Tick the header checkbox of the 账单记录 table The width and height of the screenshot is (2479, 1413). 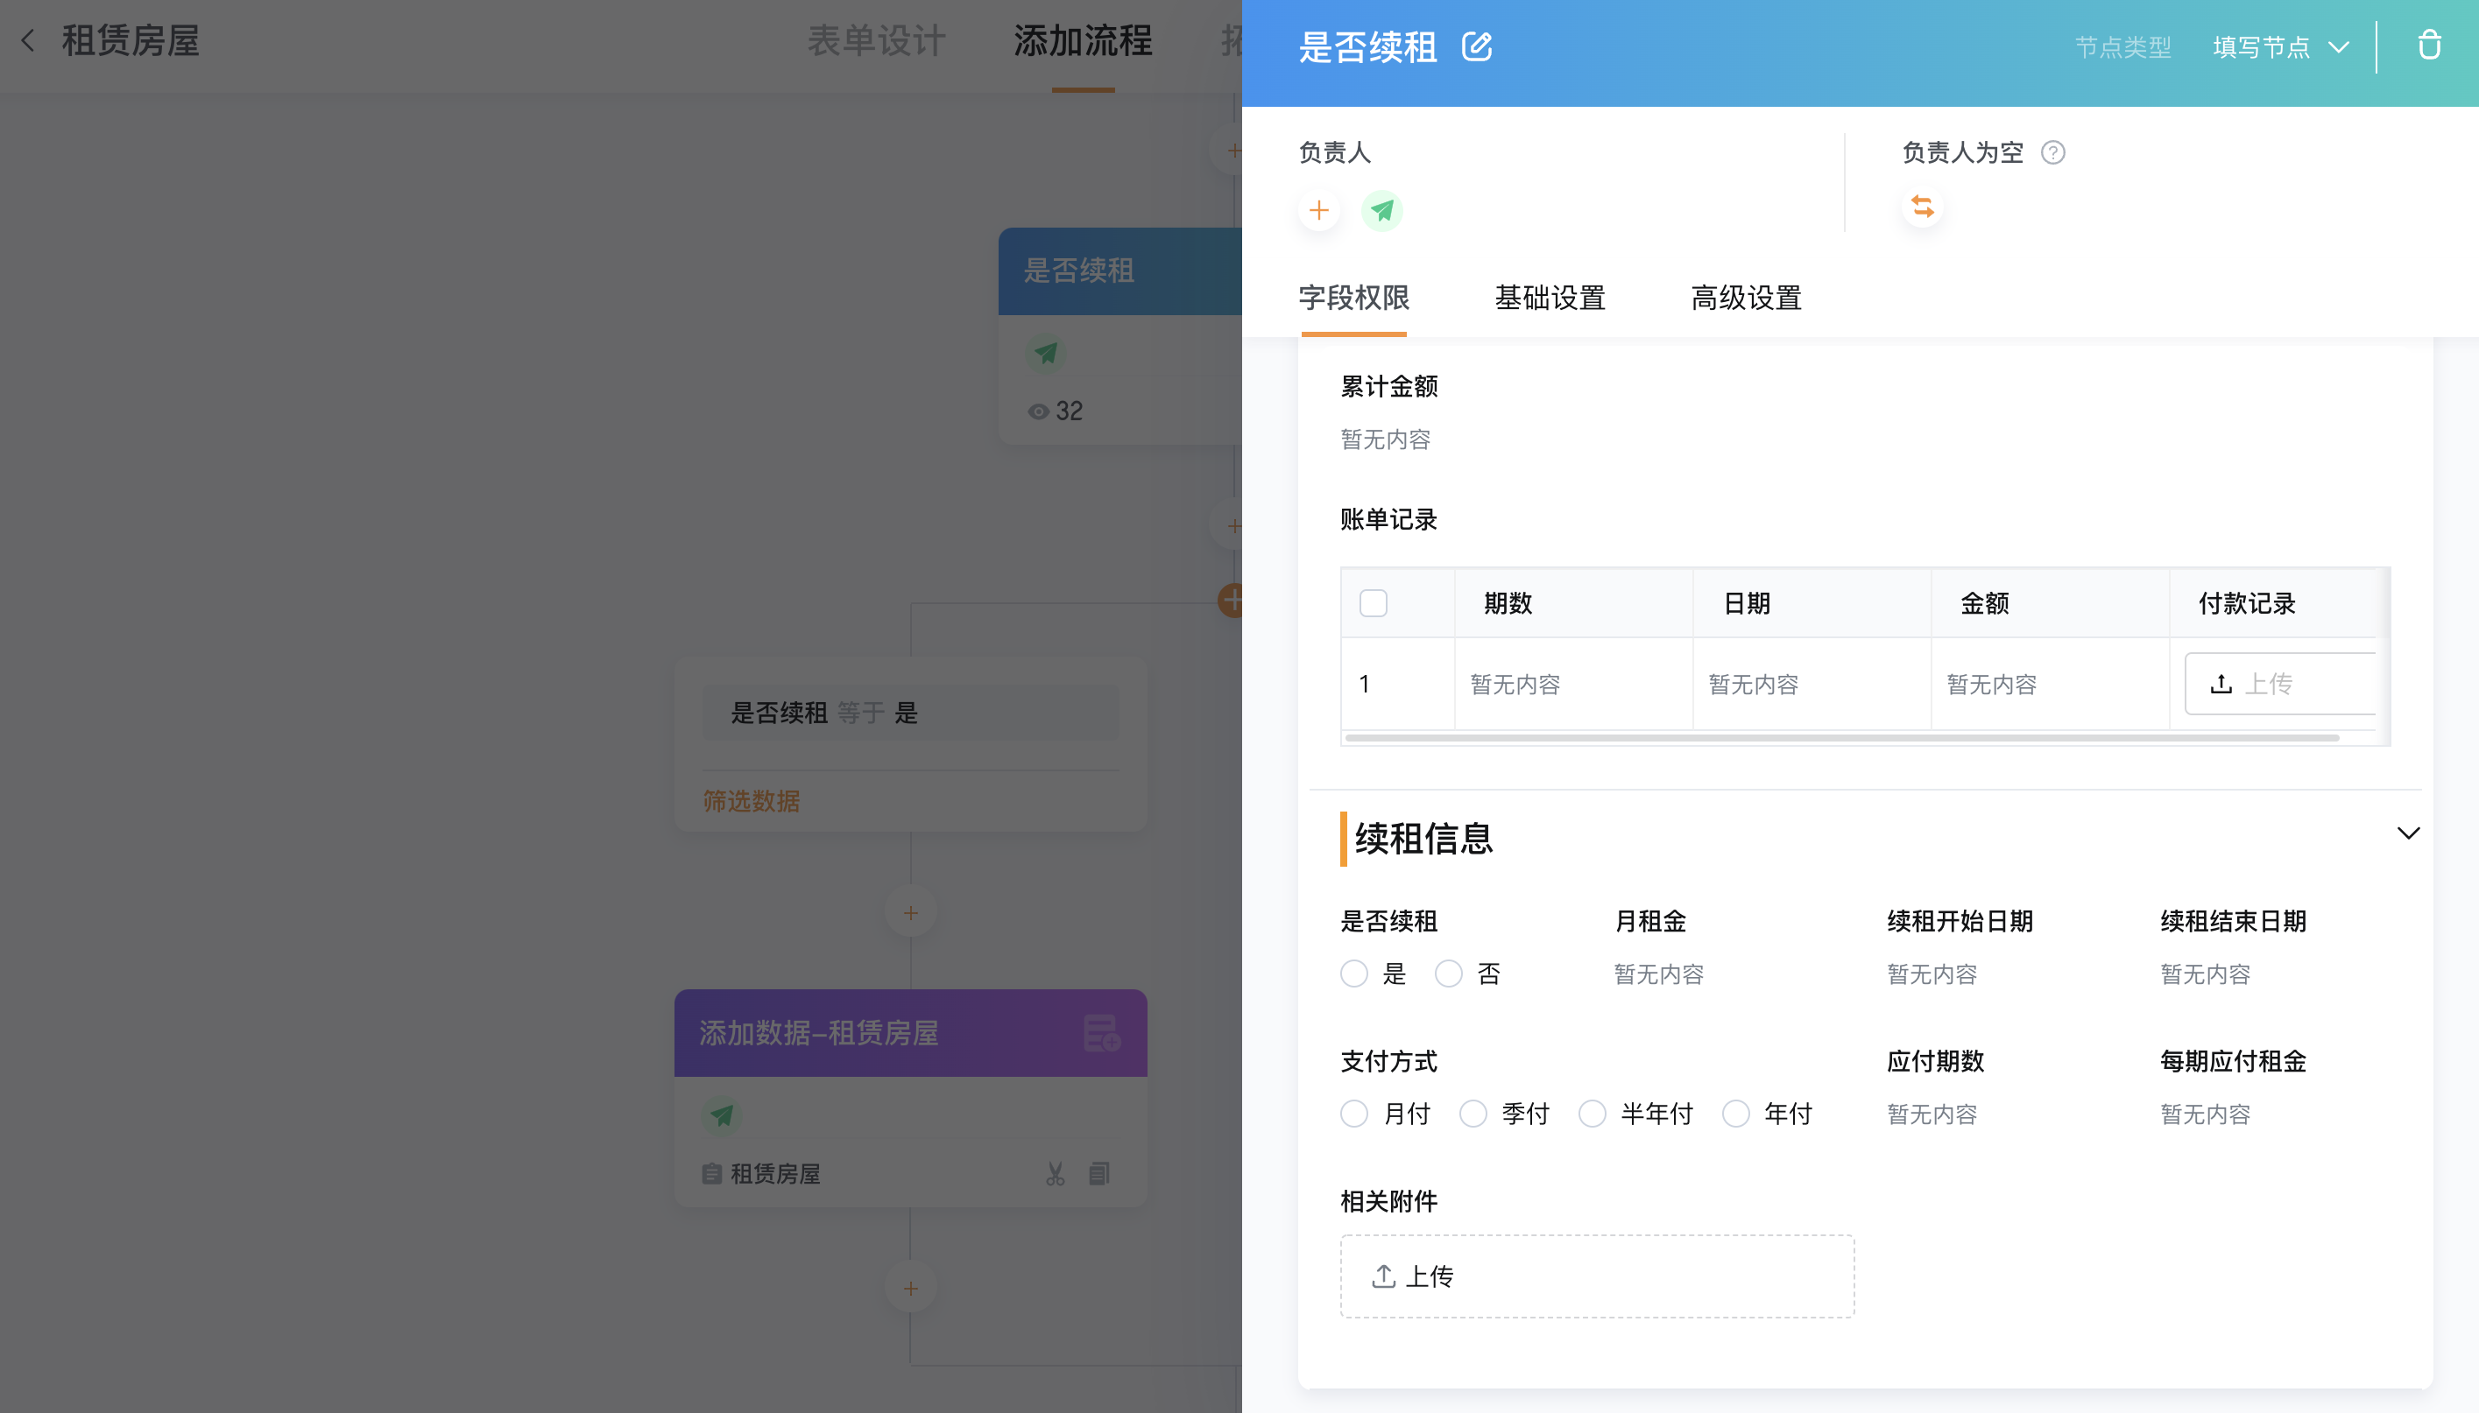pyautogui.click(x=1373, y=602)
